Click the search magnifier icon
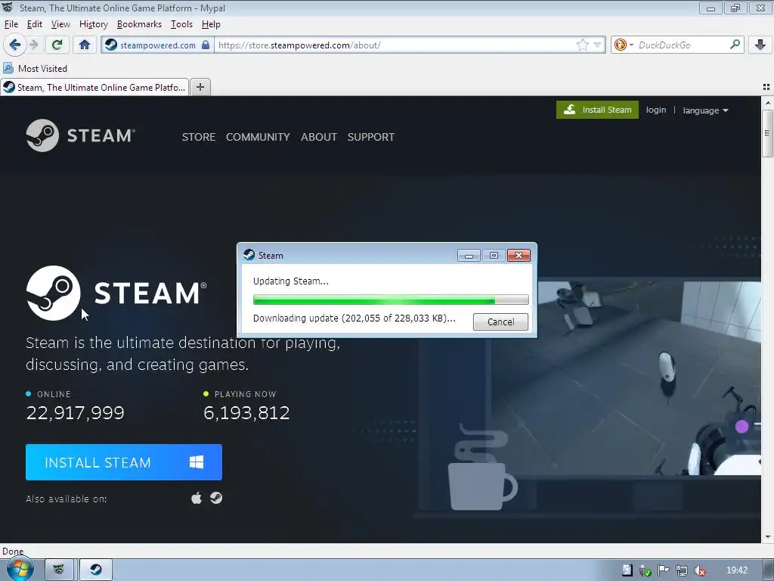 (x=735, y=45)
